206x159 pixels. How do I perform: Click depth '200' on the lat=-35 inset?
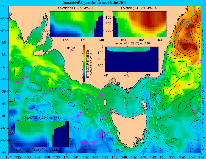tap(108, 24)
